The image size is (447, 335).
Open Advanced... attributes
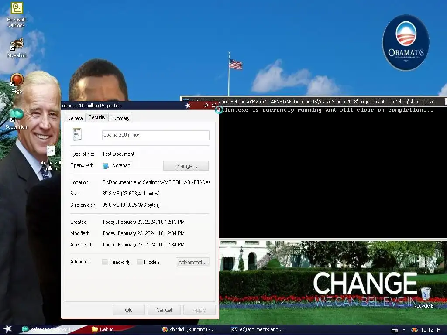coord(193,262)
